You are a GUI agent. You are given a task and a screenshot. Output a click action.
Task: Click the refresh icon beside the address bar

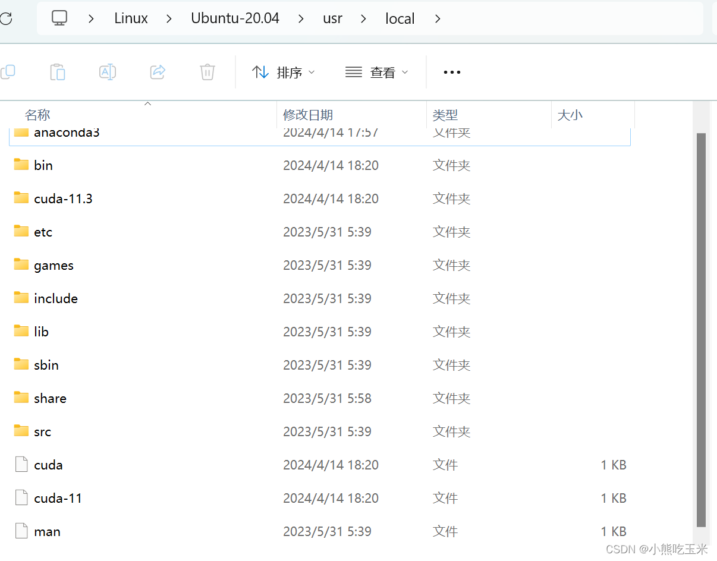pos(5,18)
